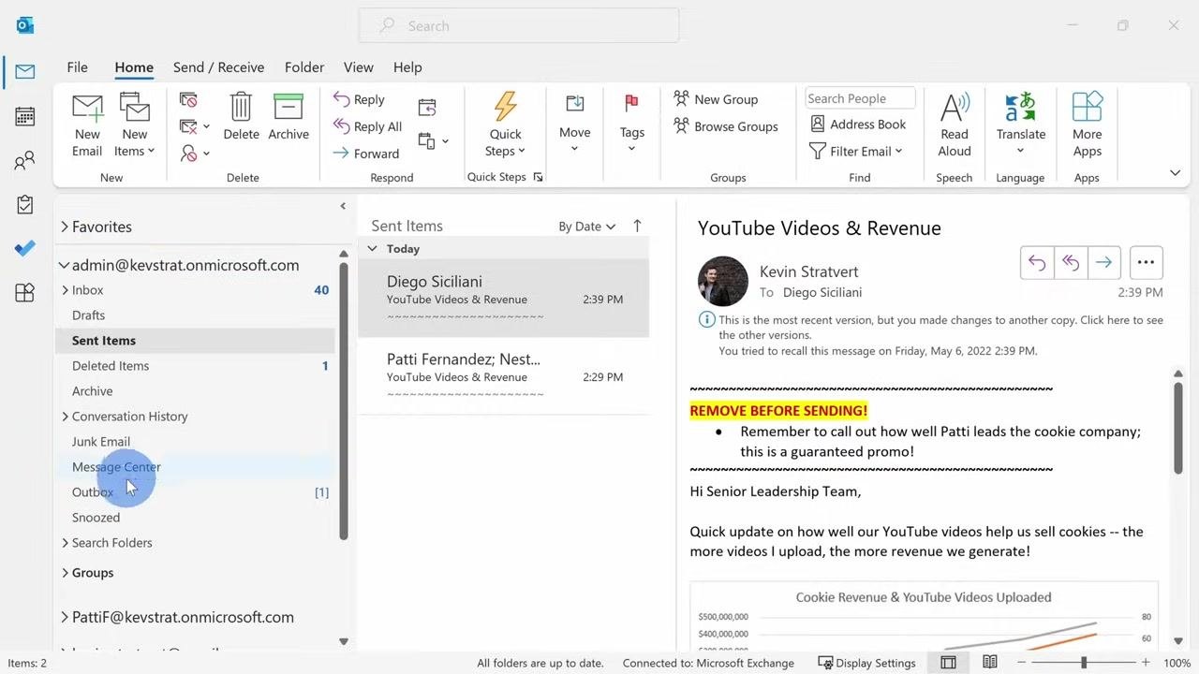Open the Tags flag menu
Image resolution: width=1199 pixels, height=674 pixels.
click(x=632, y=124)
